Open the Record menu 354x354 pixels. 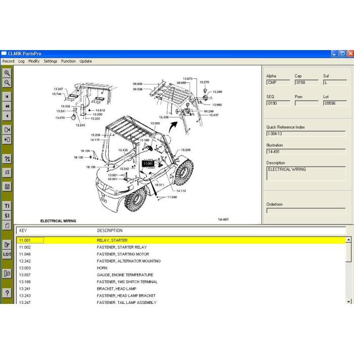tap(9, 61)
